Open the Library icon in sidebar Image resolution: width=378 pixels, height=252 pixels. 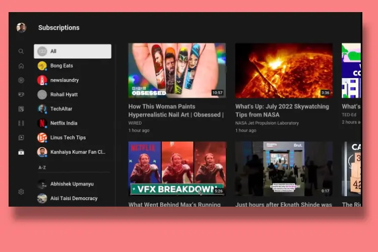[21, 138]
